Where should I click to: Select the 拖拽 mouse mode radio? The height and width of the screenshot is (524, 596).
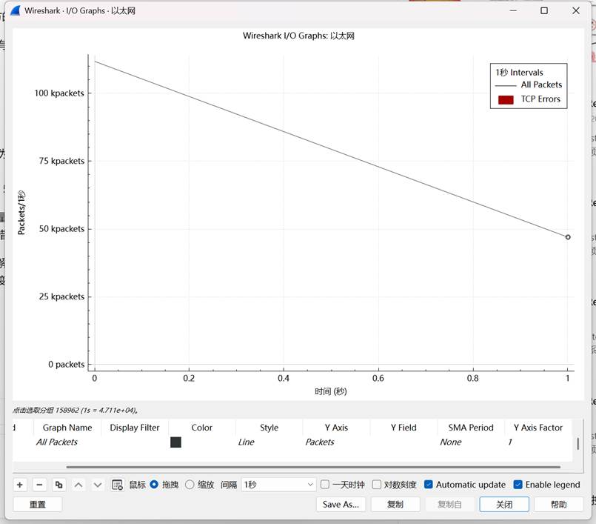click(x=154, y=485)
